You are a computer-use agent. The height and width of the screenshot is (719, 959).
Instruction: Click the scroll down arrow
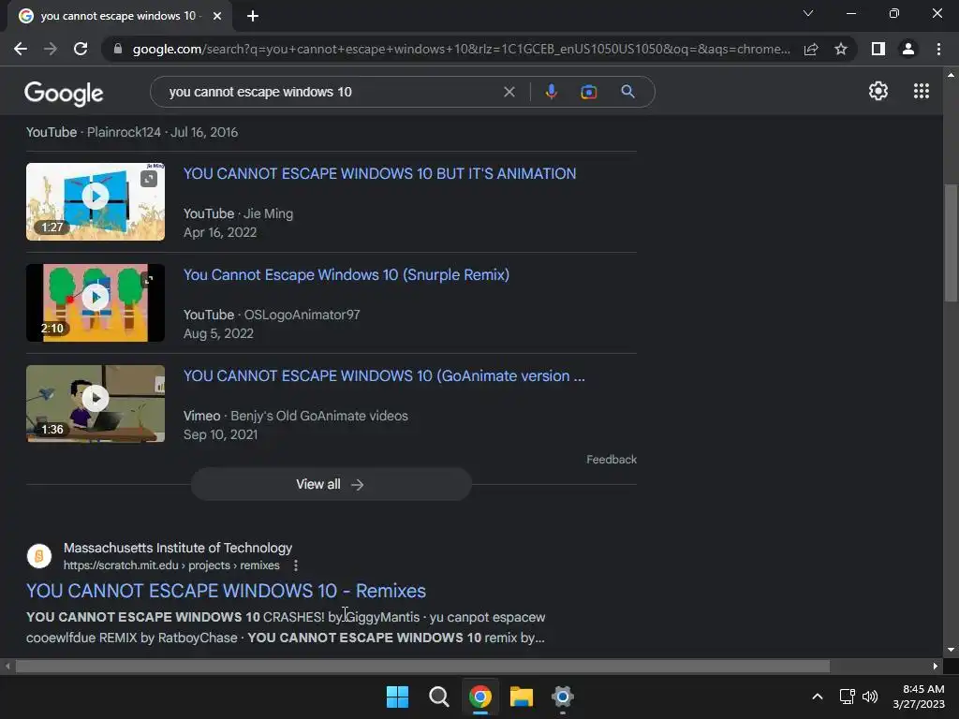951,650
